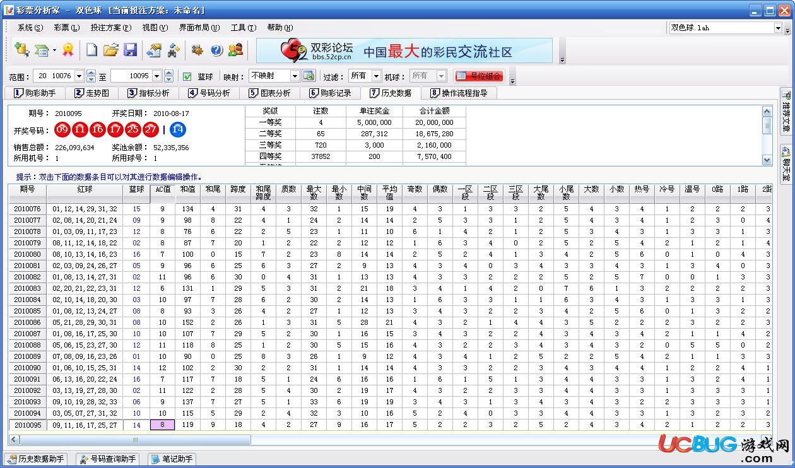This screenshot has width=795, height=468.
Task: Click the highlighted AC value cell 8
Action: pos(162,425)
